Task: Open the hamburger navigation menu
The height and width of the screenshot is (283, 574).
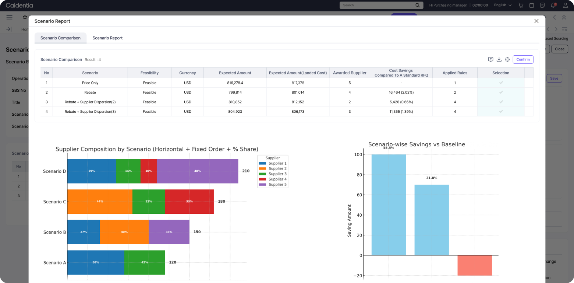Action: [10, 17]
